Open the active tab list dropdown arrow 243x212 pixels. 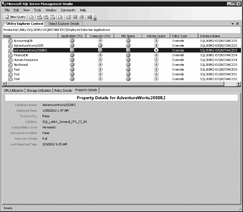click(232, 24)
